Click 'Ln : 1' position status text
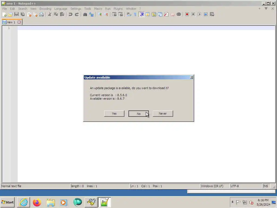The image size is (277, 208). coord(134,186)
